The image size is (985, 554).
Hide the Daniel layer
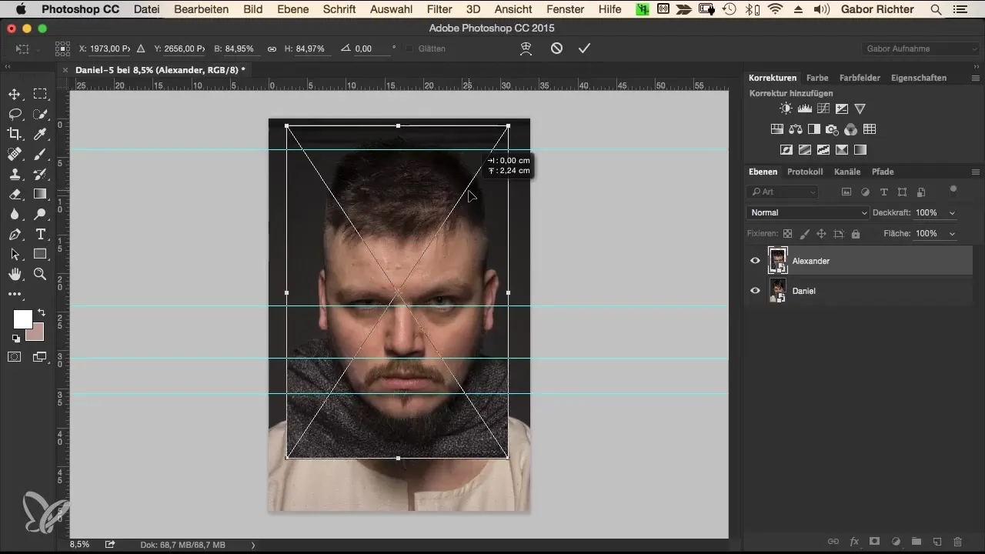[x=755, y=291]
